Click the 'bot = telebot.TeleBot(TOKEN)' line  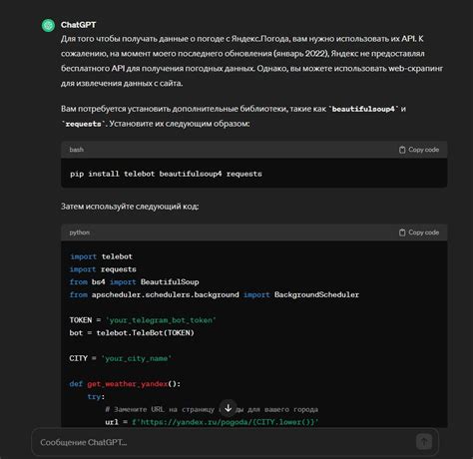pos(132,333)
